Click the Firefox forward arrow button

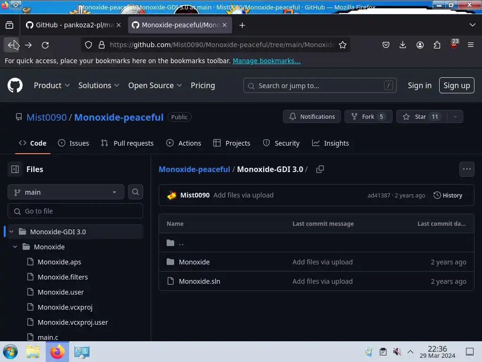click(28, 45)
